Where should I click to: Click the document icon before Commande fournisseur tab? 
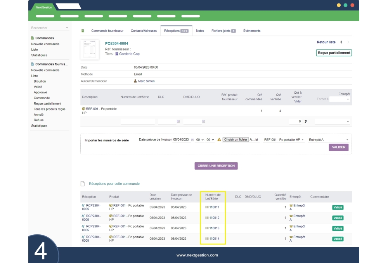[83, 31]
